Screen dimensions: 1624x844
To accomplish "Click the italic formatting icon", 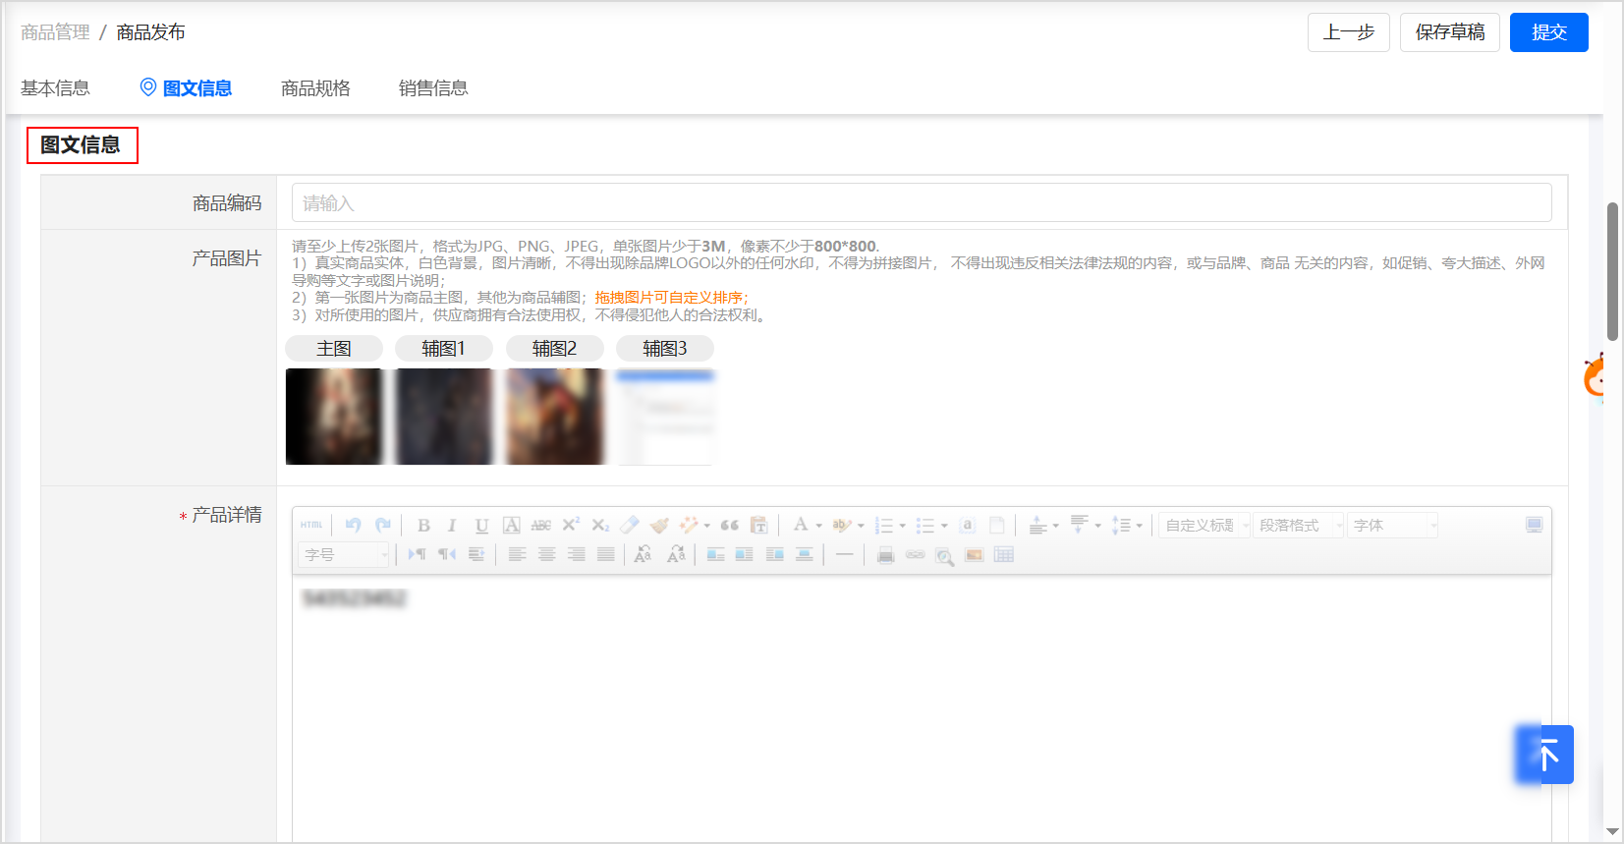I will point(452,526).
